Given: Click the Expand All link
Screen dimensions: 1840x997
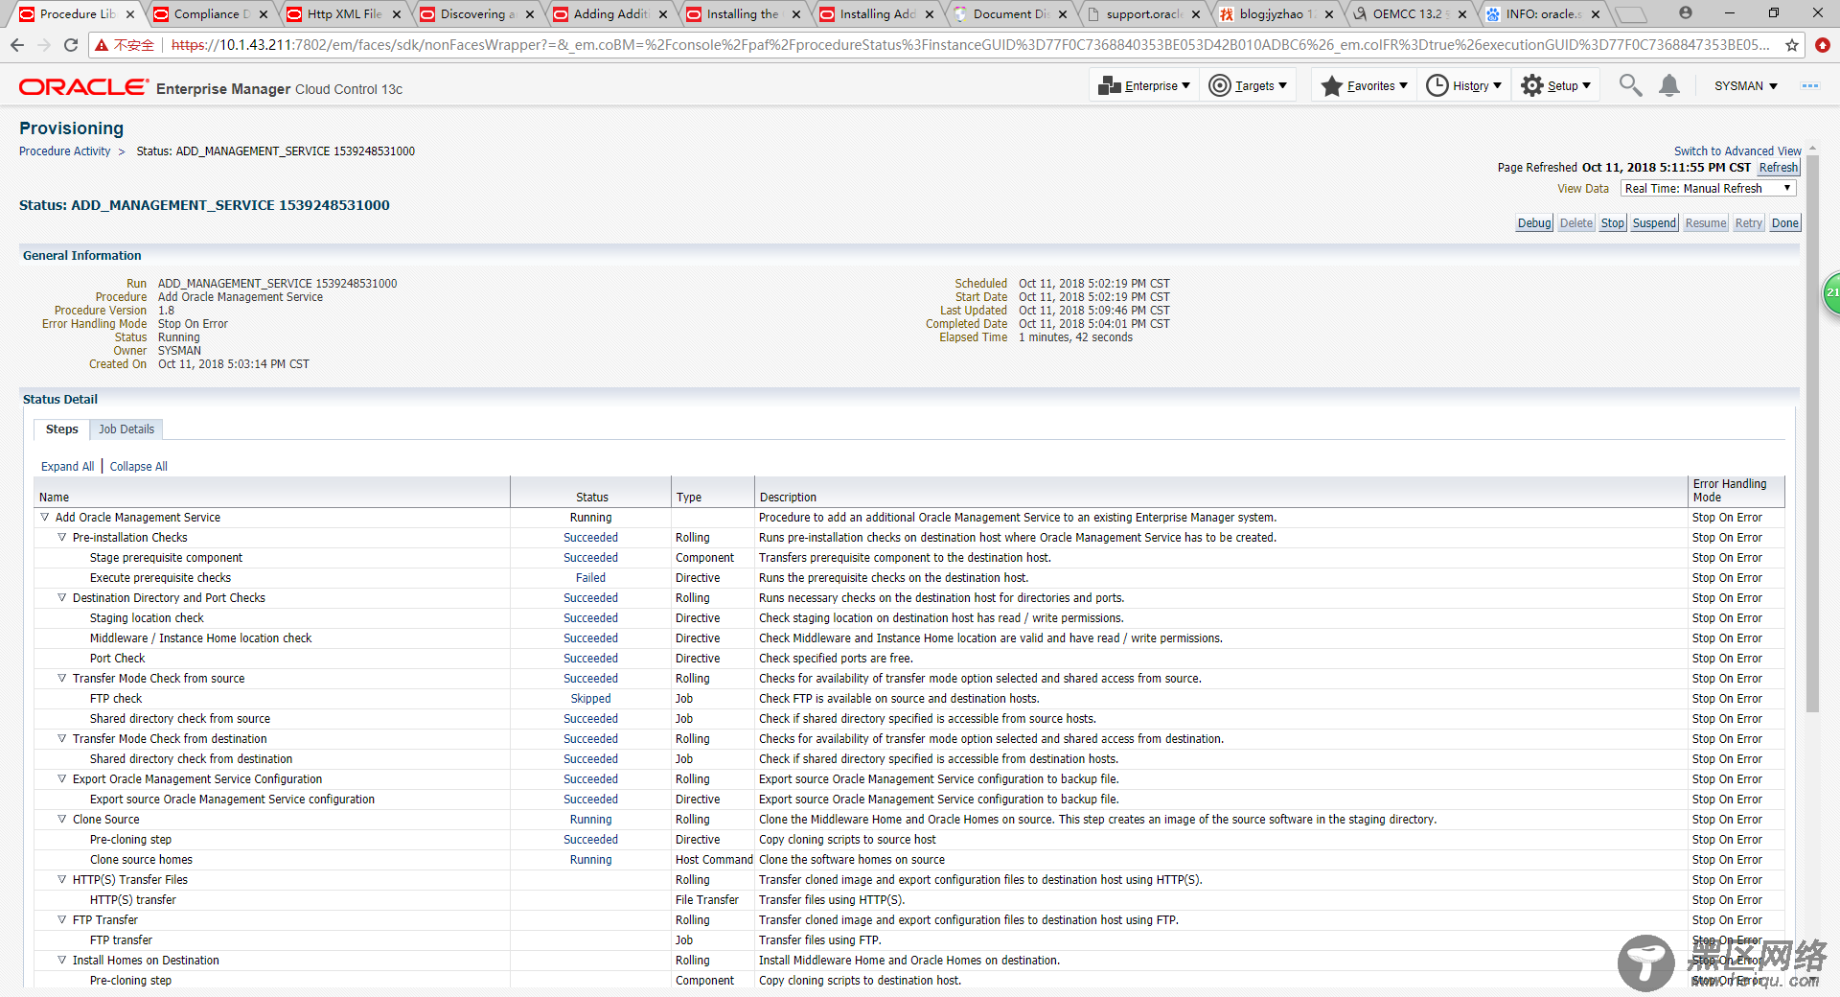Looking at the screenshot, I should pos(67,467).
